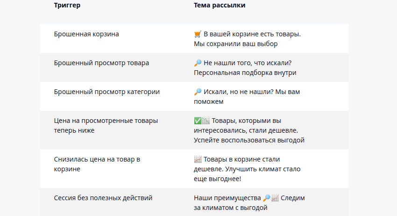
Task: Click "Цена на просмотренные товары теперь ниже"
Action: [x=106, y=126]
